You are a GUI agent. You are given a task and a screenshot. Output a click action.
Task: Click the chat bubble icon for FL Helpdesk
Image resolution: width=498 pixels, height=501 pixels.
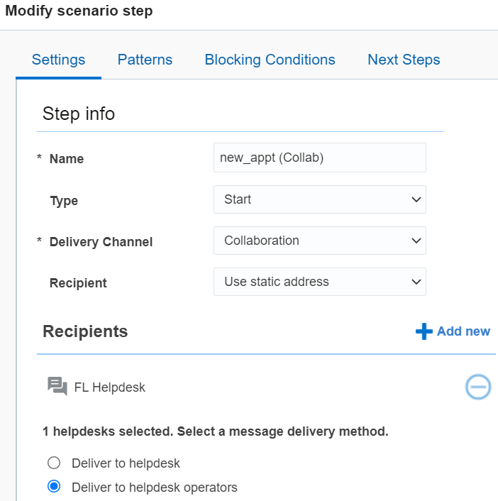tap(57, 386)
